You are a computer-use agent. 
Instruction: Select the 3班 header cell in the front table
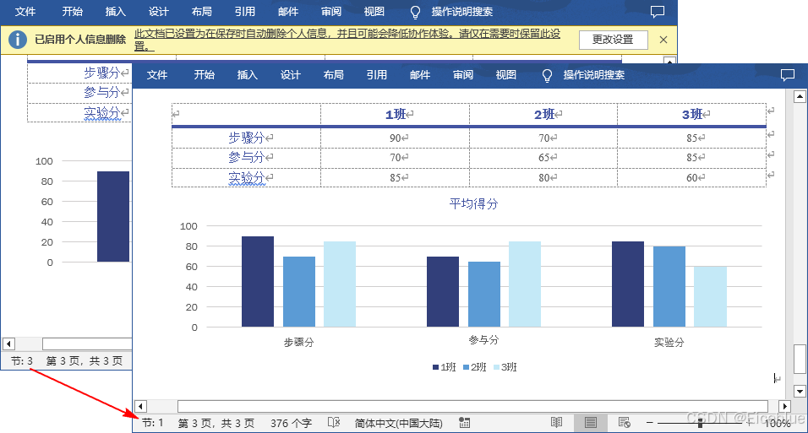(x=692, y=114)
